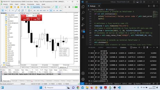Open VS Code Explorer panel
The image size is (160, 90).
pyautogui.click(x=83, y=7)
